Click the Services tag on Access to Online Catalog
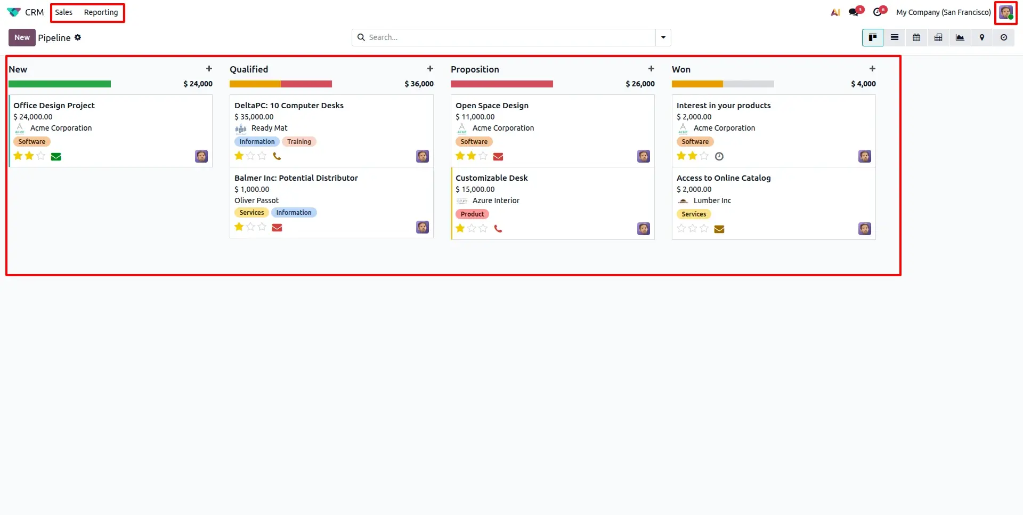1023x515 pixels. pyautogui.click(x=694, y=214)
